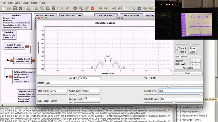Undo the last flow graph change

(x=61, y=8)
